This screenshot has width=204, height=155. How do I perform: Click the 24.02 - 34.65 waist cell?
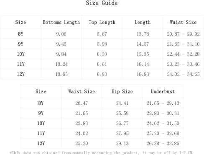(x=184, y=74)
